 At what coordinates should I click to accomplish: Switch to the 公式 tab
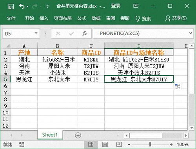pos(82,18)
